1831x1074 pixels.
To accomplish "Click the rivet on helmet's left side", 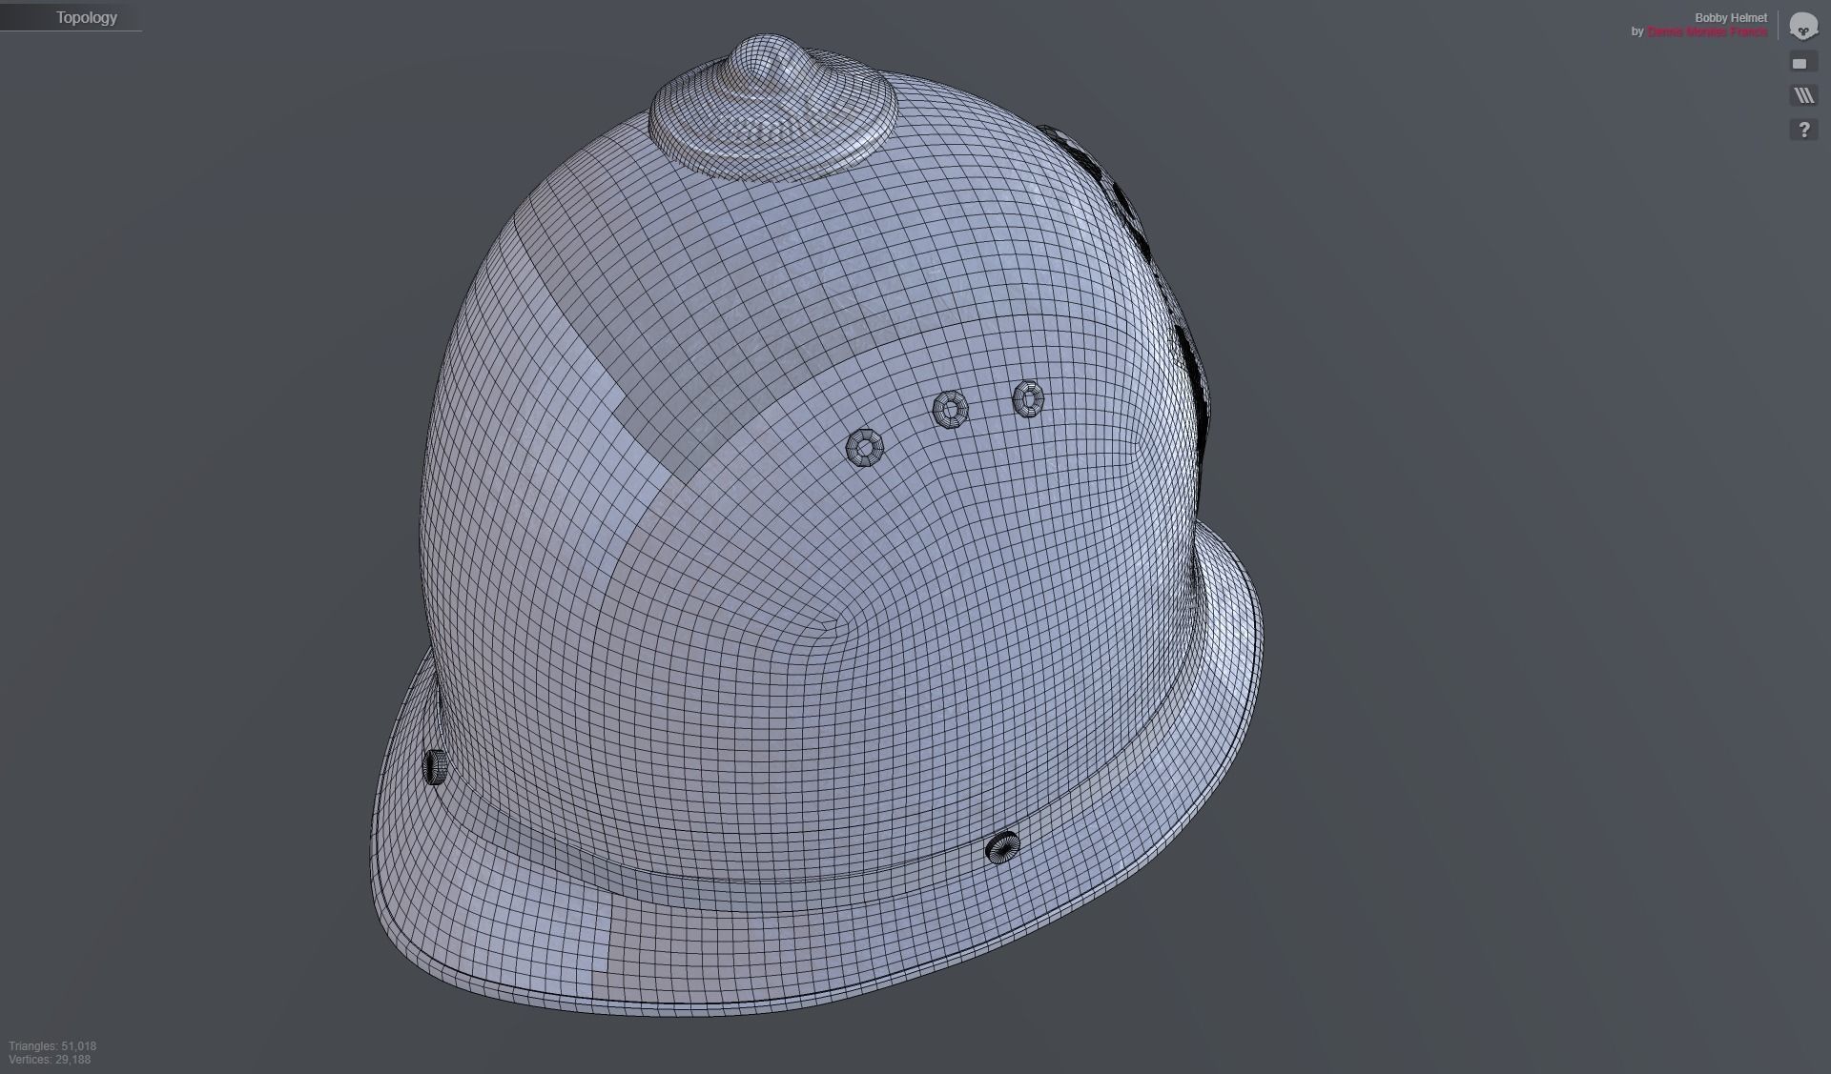I will click(x=435, y=765).
